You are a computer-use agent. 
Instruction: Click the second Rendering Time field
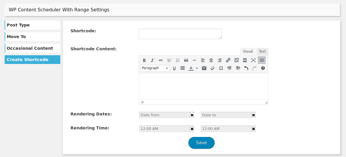[226, 129]
